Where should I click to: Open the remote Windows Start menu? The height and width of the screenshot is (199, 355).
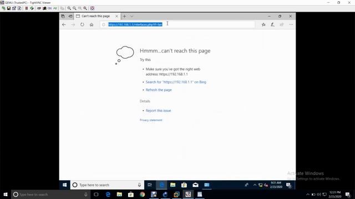(x=64, y=185)
